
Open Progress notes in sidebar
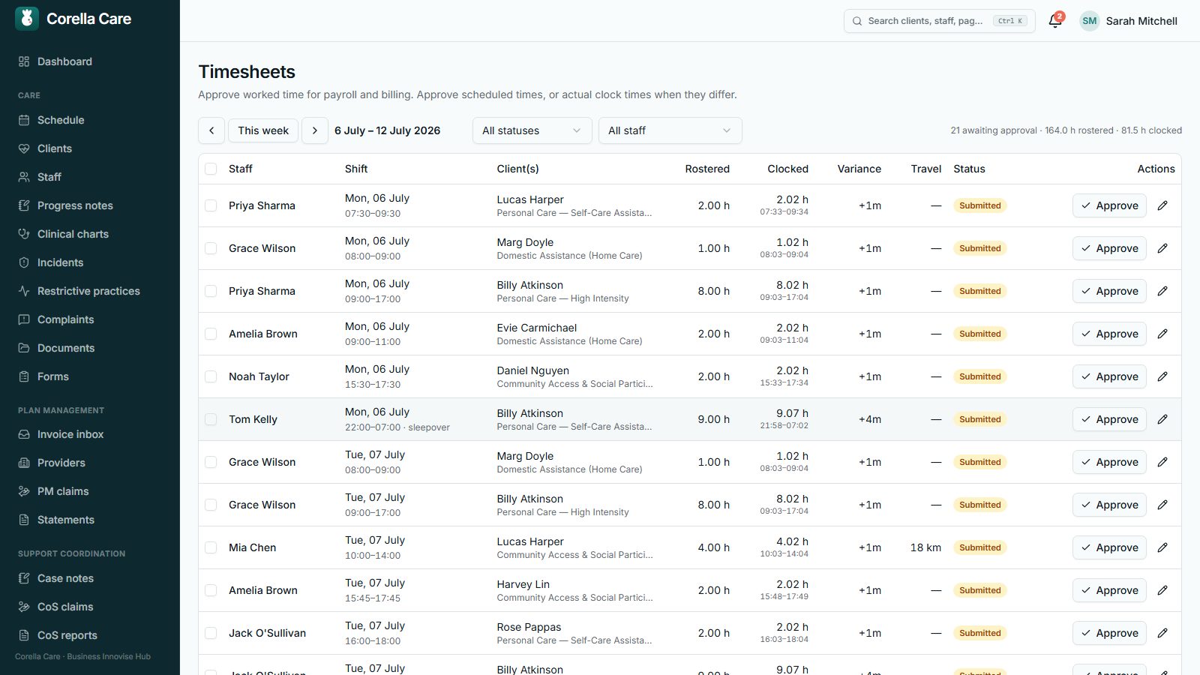[90, 205]
